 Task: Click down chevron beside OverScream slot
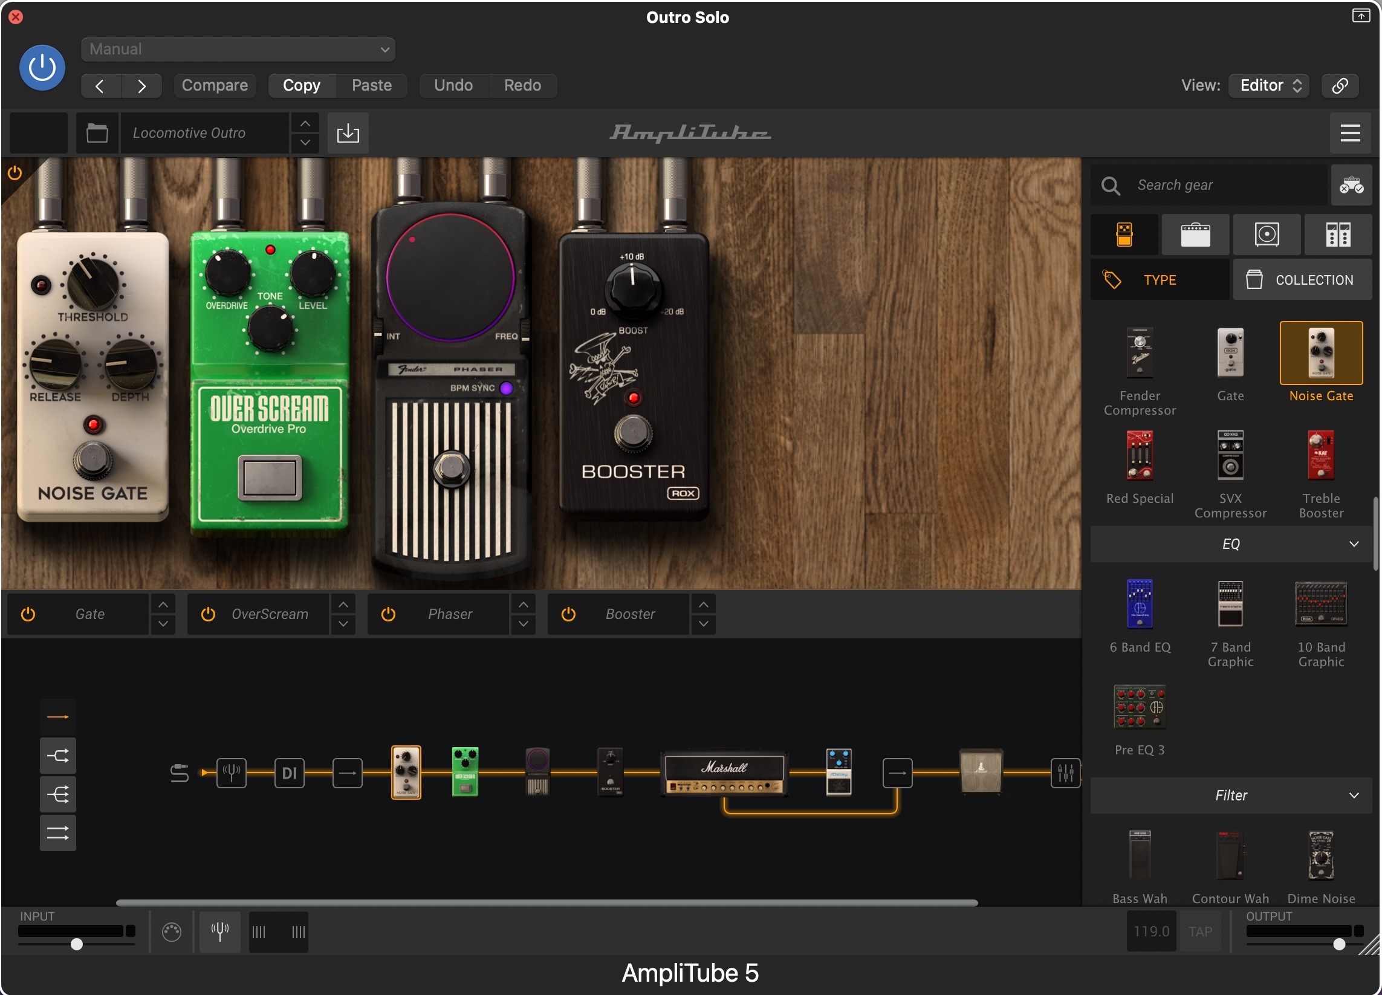(343, 624)
